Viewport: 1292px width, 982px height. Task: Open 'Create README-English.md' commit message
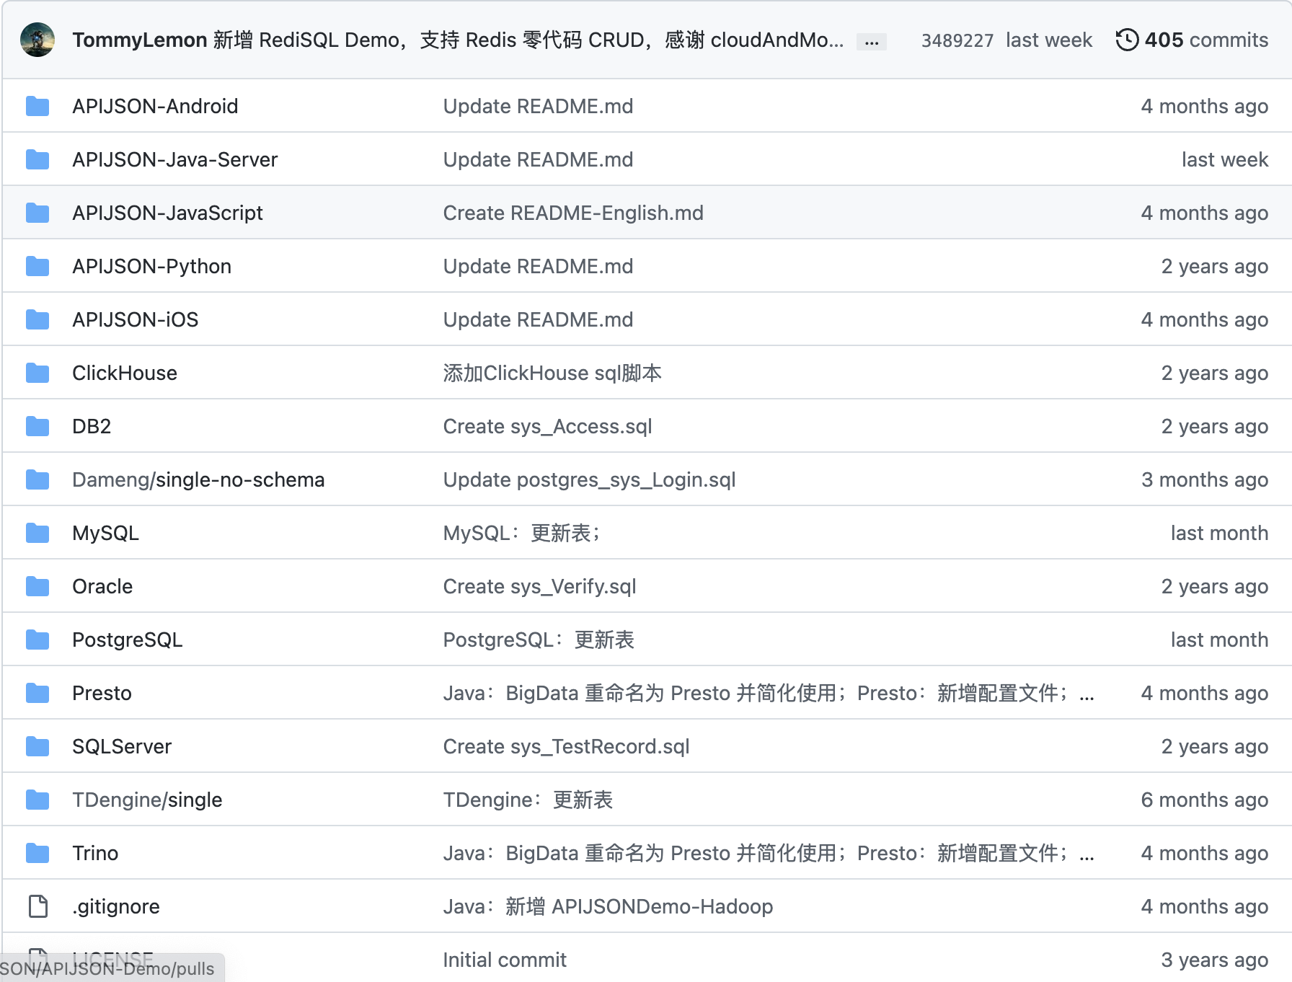pos(573,213)
